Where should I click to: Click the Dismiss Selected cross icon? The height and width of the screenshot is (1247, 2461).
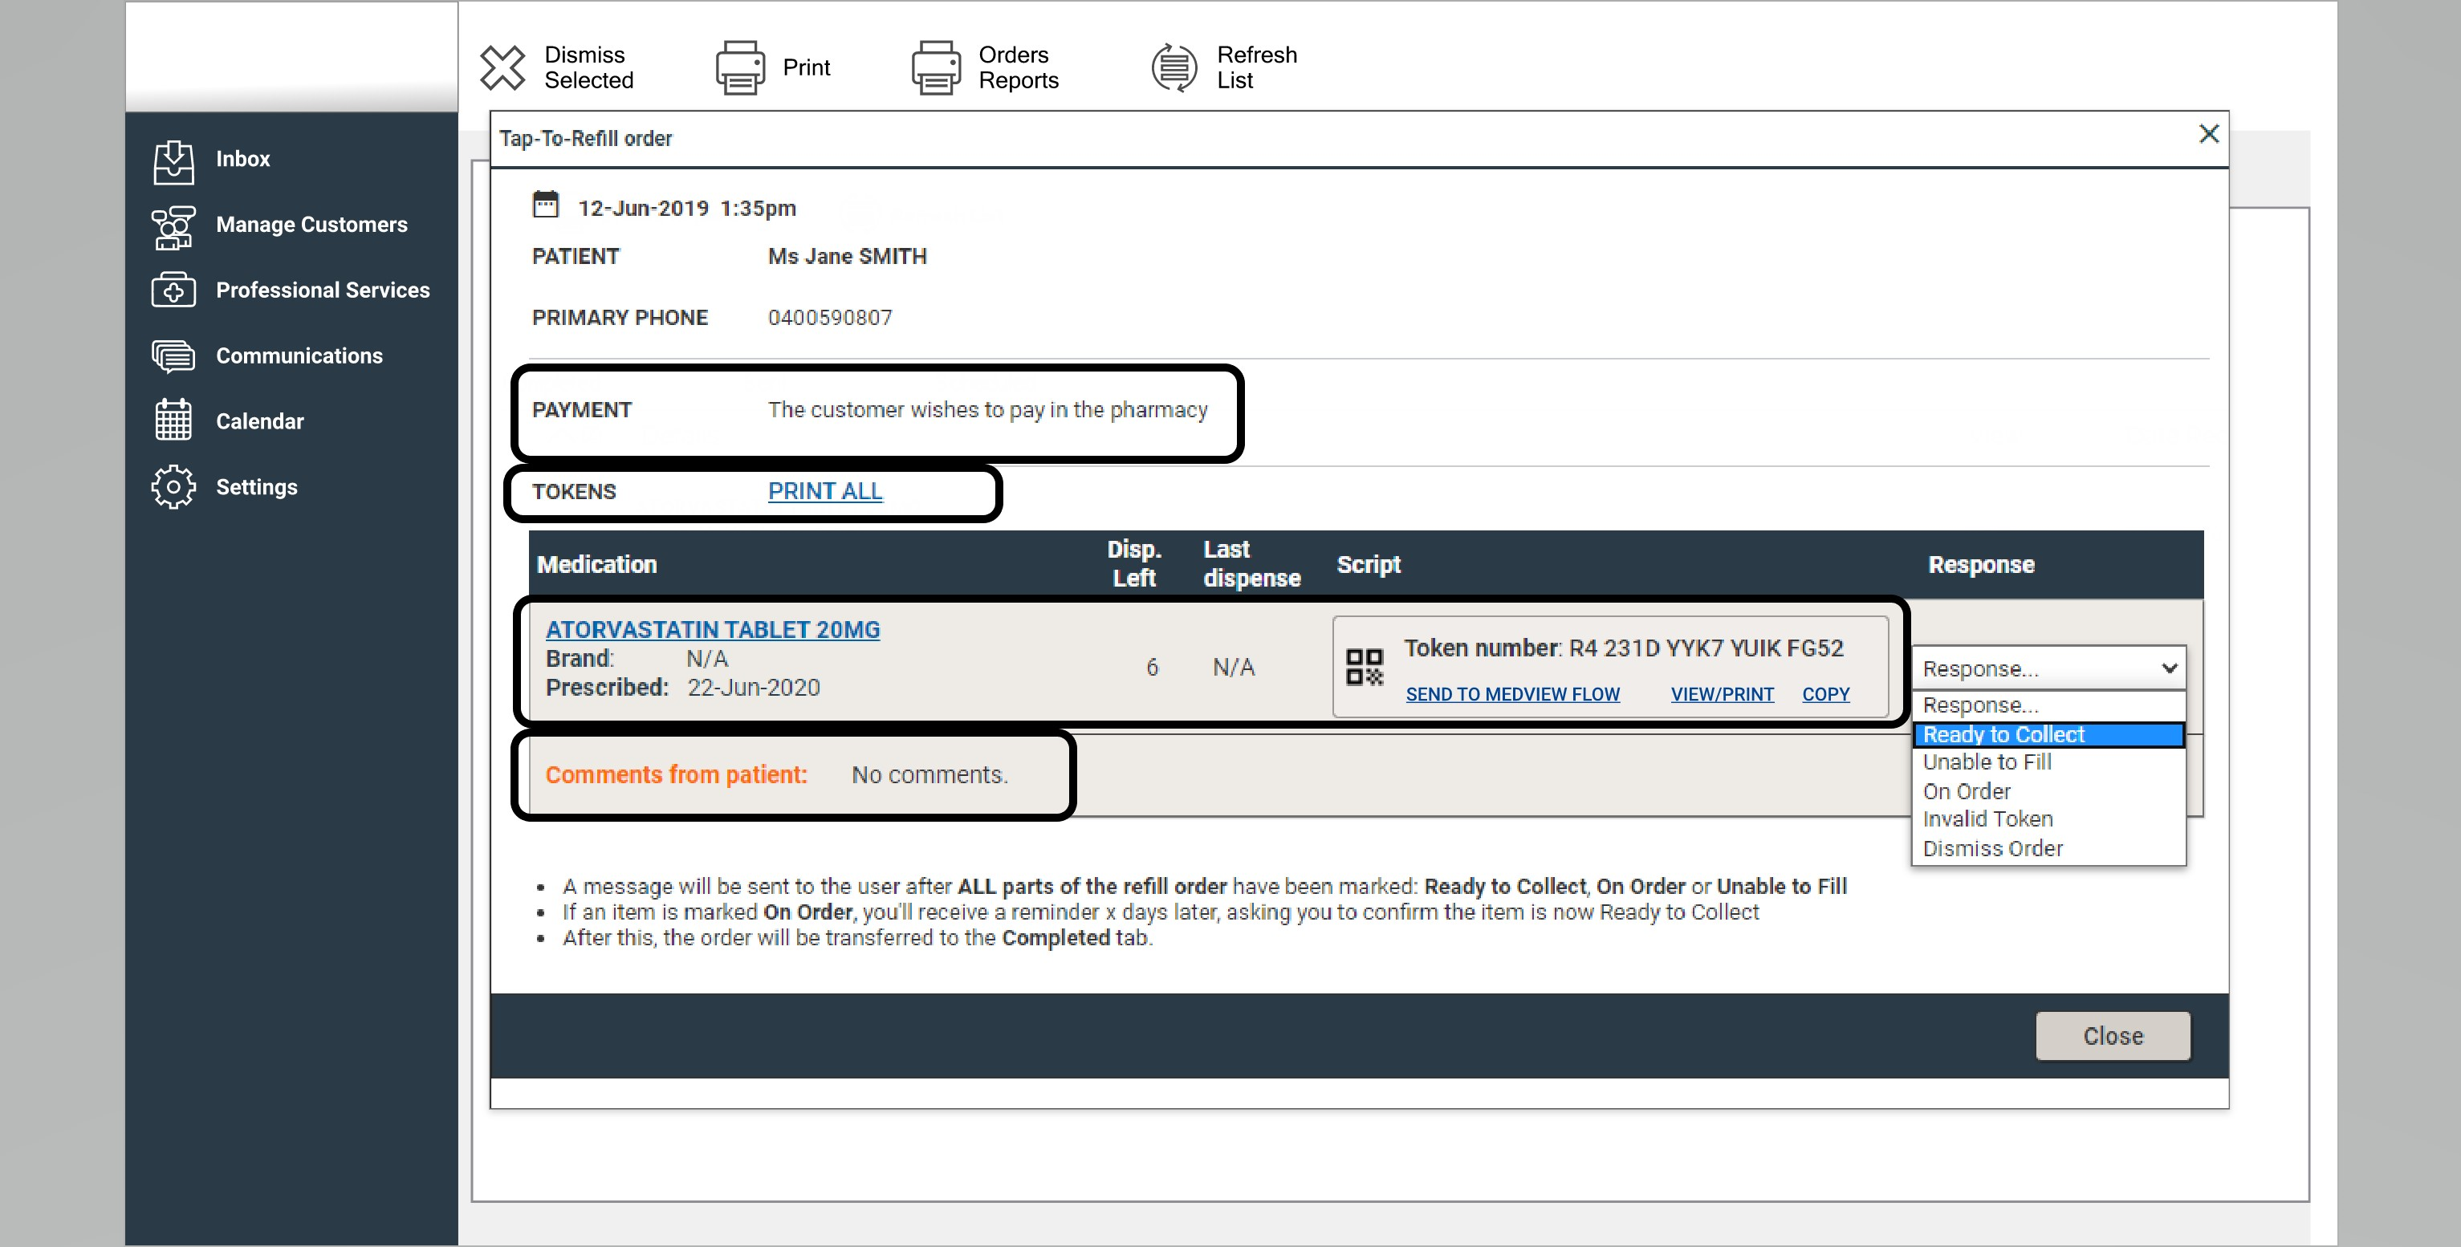click(502, 67)
